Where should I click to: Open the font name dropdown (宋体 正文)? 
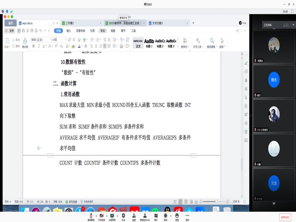point(41,40)
